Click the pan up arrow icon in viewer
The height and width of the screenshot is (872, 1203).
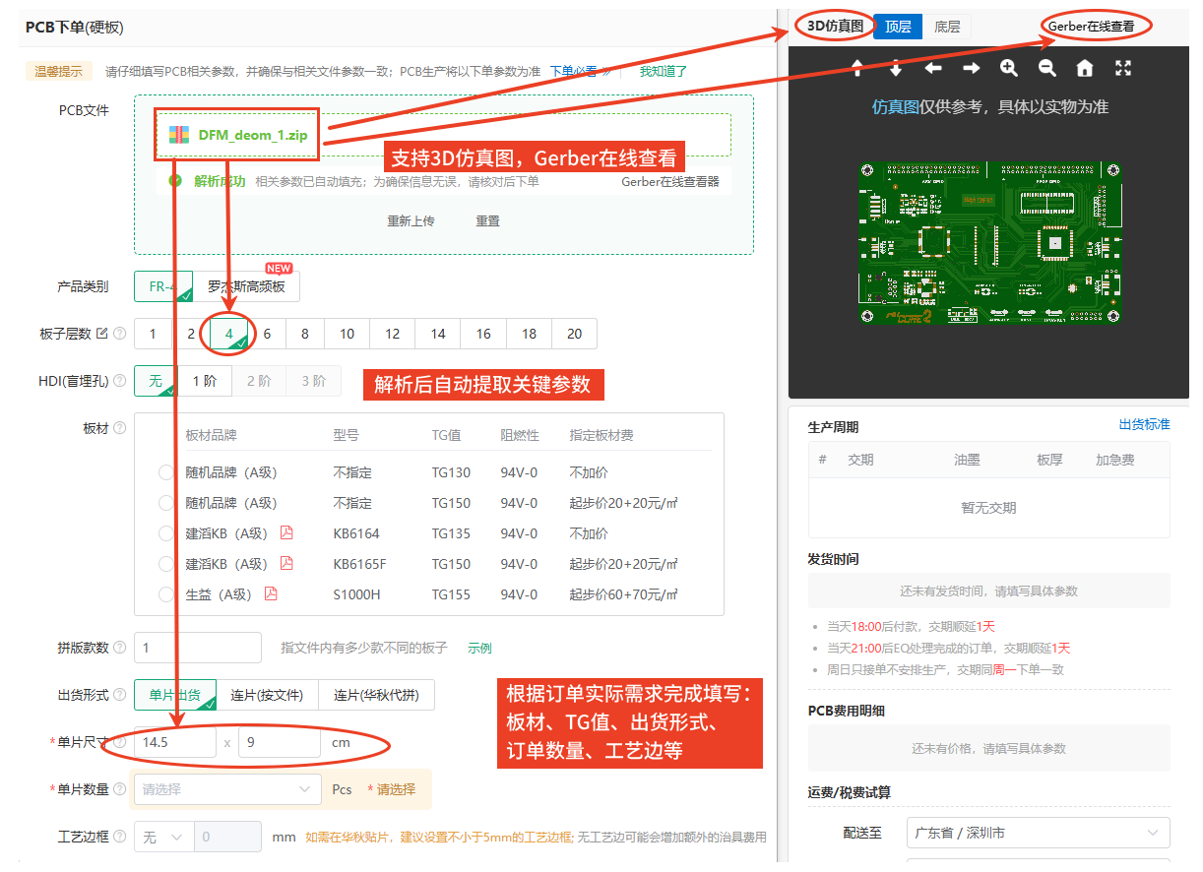857,68
